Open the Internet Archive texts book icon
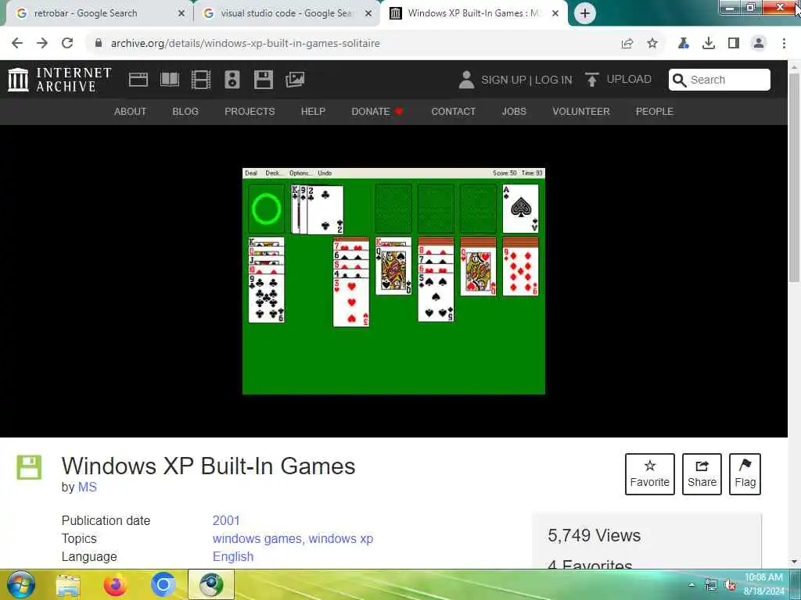Image resolution: width=801 pixels, height=600 pixels. tap(170, 80)
